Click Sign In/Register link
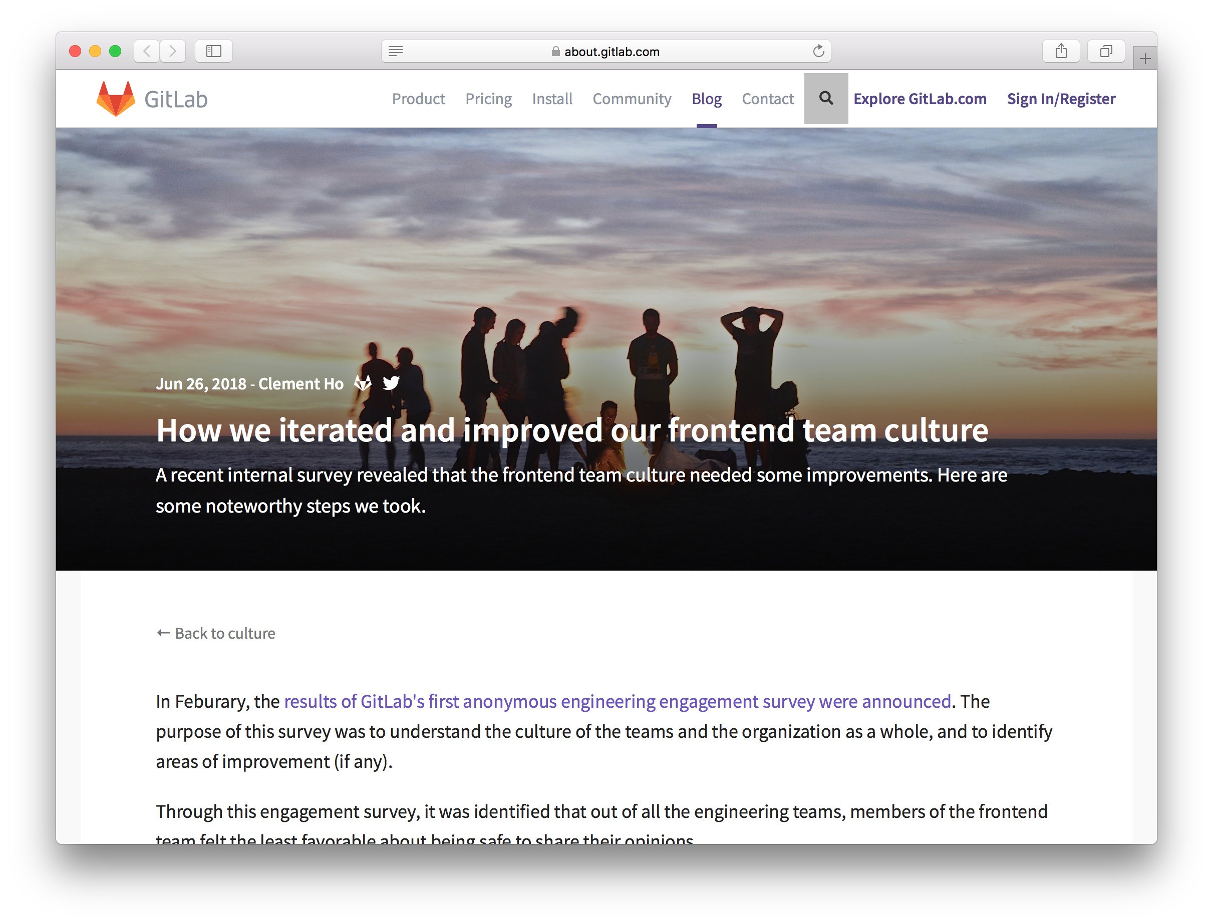Viewport: 1213px width, 924px height. click(x=1061, y=99)
